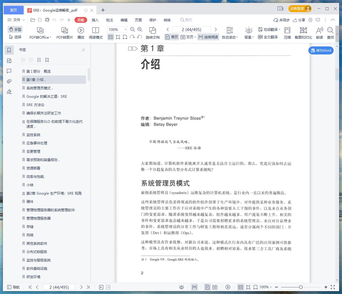Image resolution: width=342 pixels, height=294 pixels.
Task: Show the thumbnails panel in sidebar
Action: tap(9, 61)
